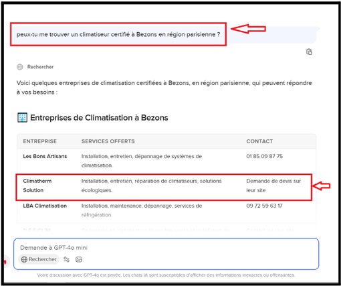Click the globe icon beside Rechercher status
Viewport: 341px width, 286px height.
coord(20,67)
